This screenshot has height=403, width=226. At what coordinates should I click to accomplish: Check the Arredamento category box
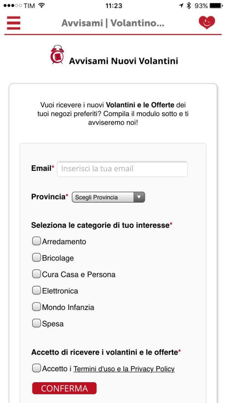(x=37, y=241)
